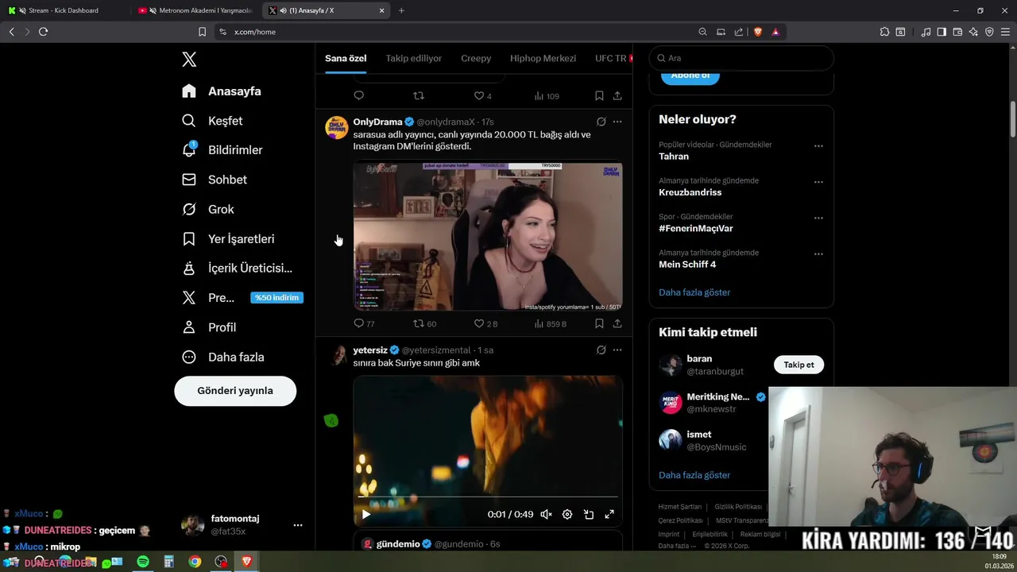
Task: Click Daha fazla göster under who to follow
Action: coord(694,475)
